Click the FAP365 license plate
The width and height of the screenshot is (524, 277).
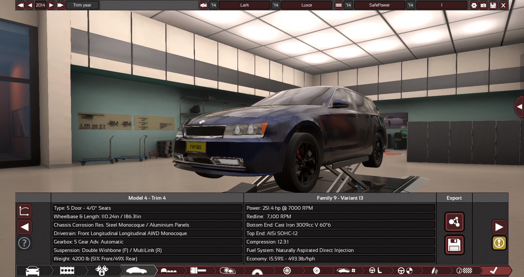click(196, 147)
